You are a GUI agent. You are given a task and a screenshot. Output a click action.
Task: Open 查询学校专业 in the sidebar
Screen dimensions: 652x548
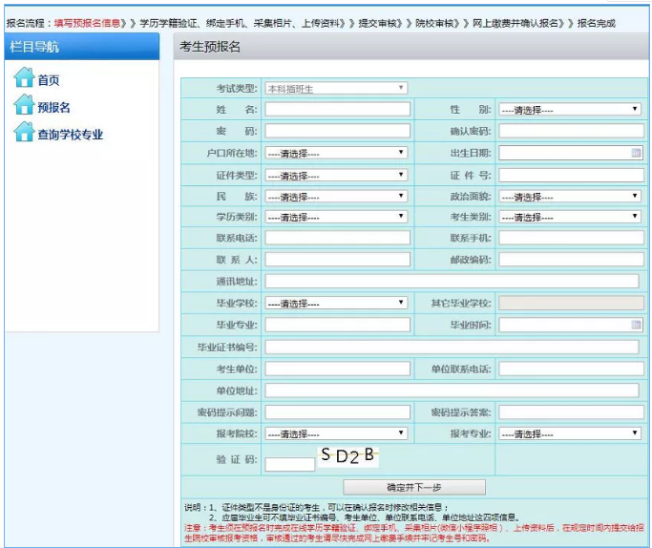point(70,136)
